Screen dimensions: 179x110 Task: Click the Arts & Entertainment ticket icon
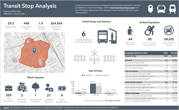[x=62, y=88]
